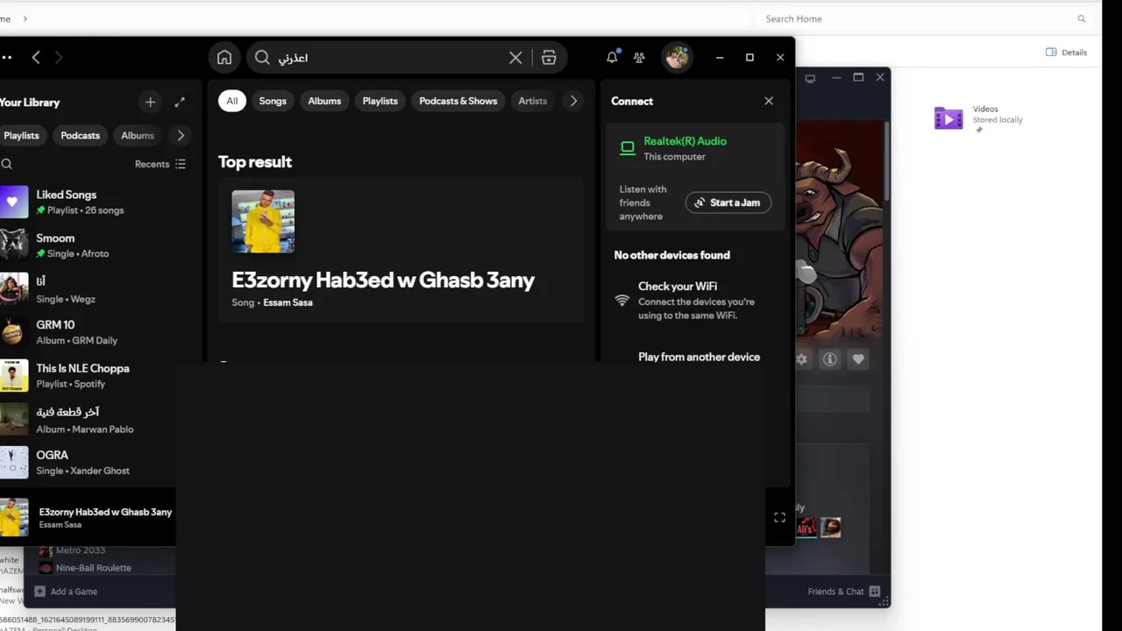
Task: Navigate forward with the right arrow
Action: [x=59, y=57]
